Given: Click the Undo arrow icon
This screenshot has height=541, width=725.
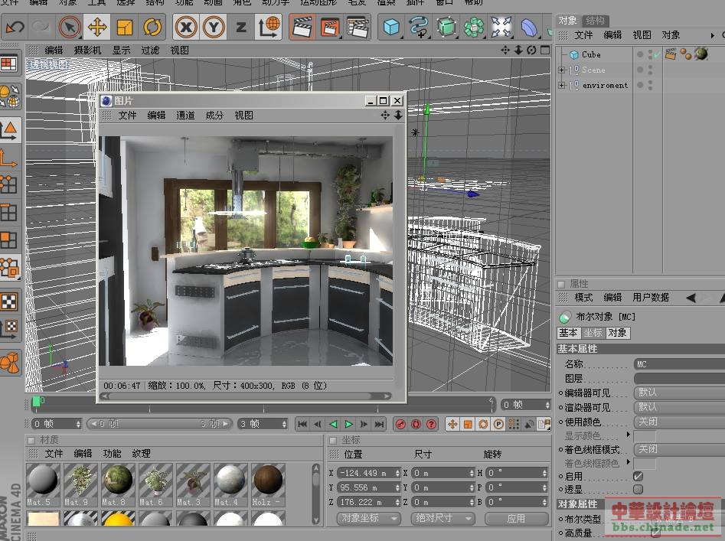Looking at the screenshot, I should click(x=15, y=28).
